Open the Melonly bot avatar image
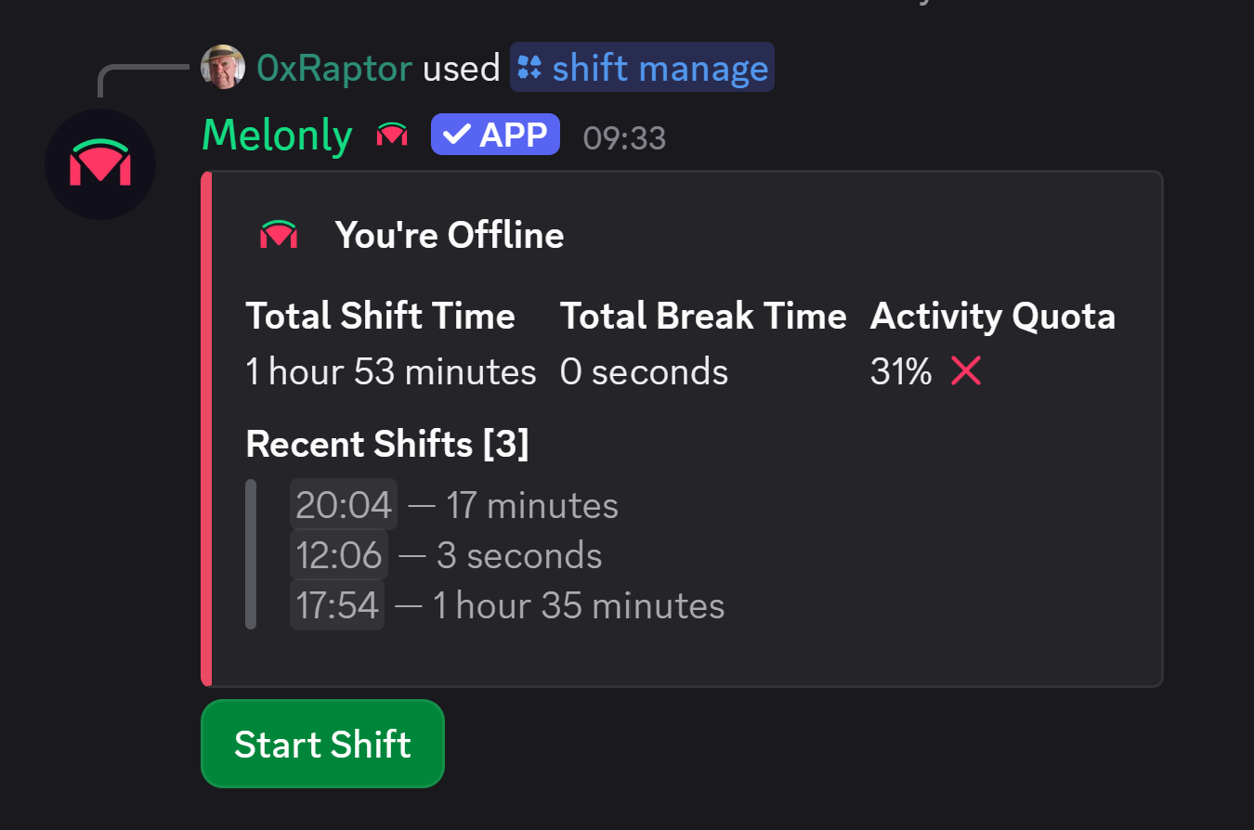The height and width of the screenshot is (830, 1254). (99, 163)
